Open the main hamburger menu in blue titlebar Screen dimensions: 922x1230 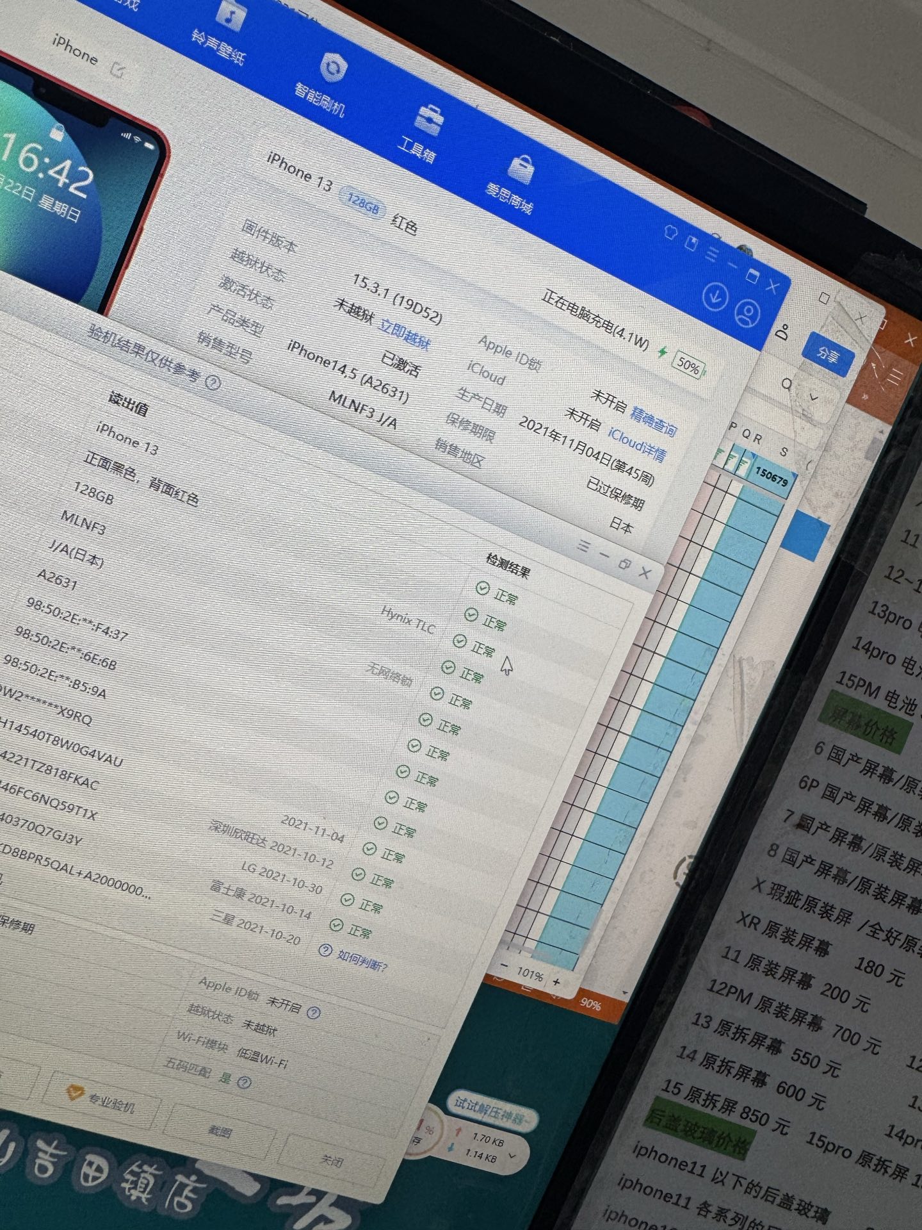click(712, 253)
